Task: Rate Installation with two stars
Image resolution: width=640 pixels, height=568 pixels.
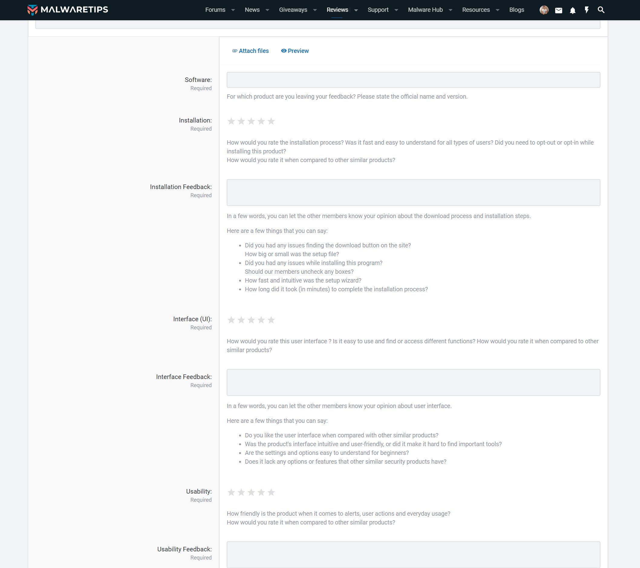Action: pos(241,121)
